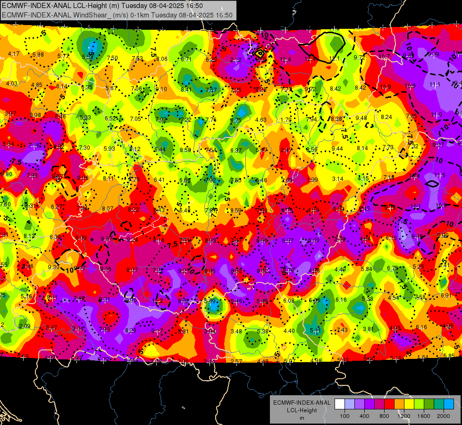Click the LCL-Height (m) title line at top
The image size is (462, 425).
pos(102,6)
